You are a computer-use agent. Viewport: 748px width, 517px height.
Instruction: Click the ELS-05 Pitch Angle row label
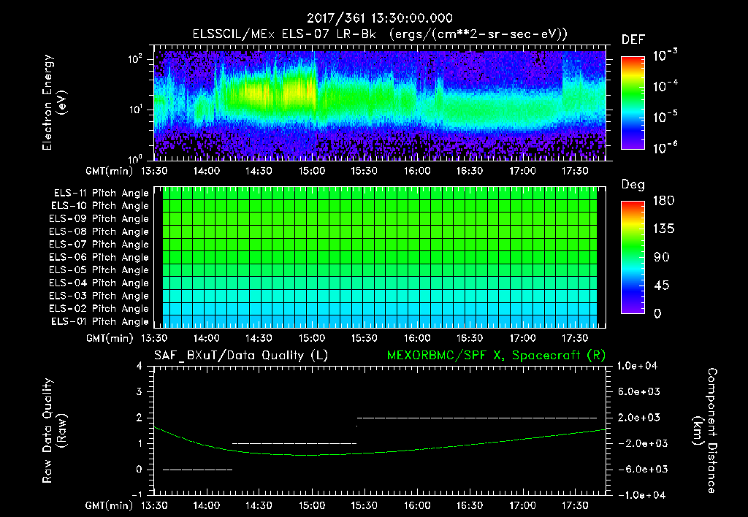pos(99,270)
